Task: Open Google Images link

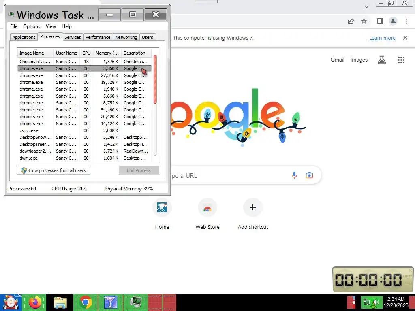Action: click(359, 60)
